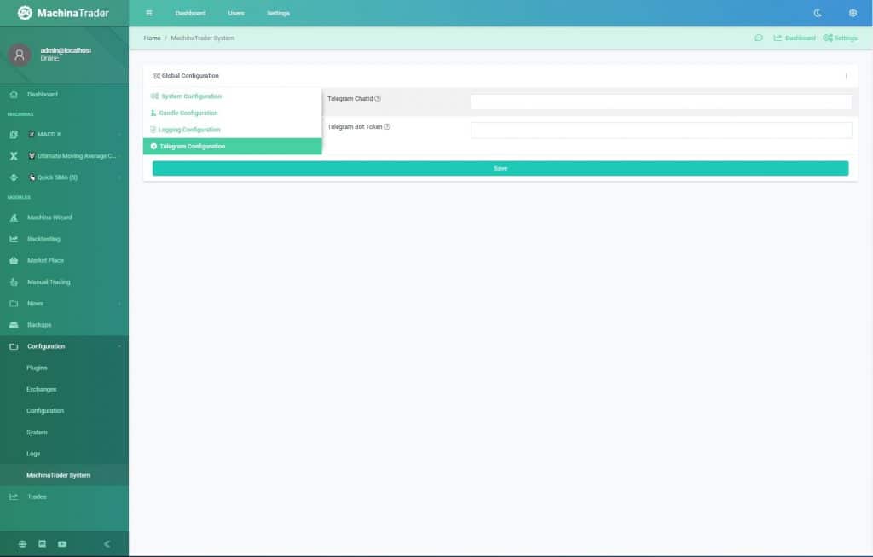Open News label in the sidebar
The image size is (873, 557).
tap(35, 304)
